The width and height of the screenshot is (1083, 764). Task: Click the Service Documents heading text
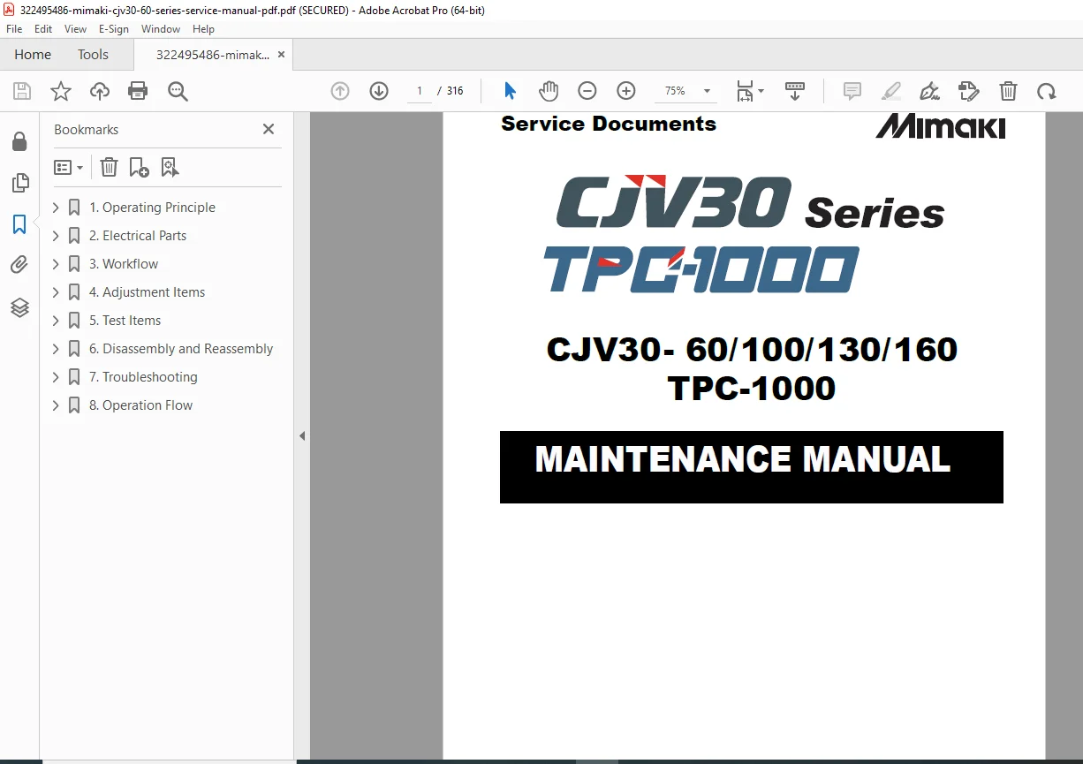pyautogui.click(x=609, y=124)
